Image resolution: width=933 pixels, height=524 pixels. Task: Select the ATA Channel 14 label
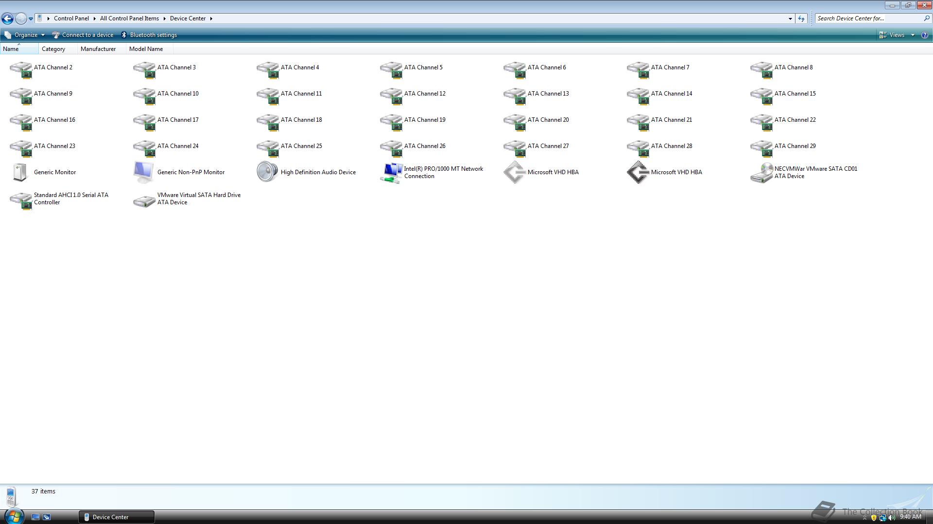point(672,94)
